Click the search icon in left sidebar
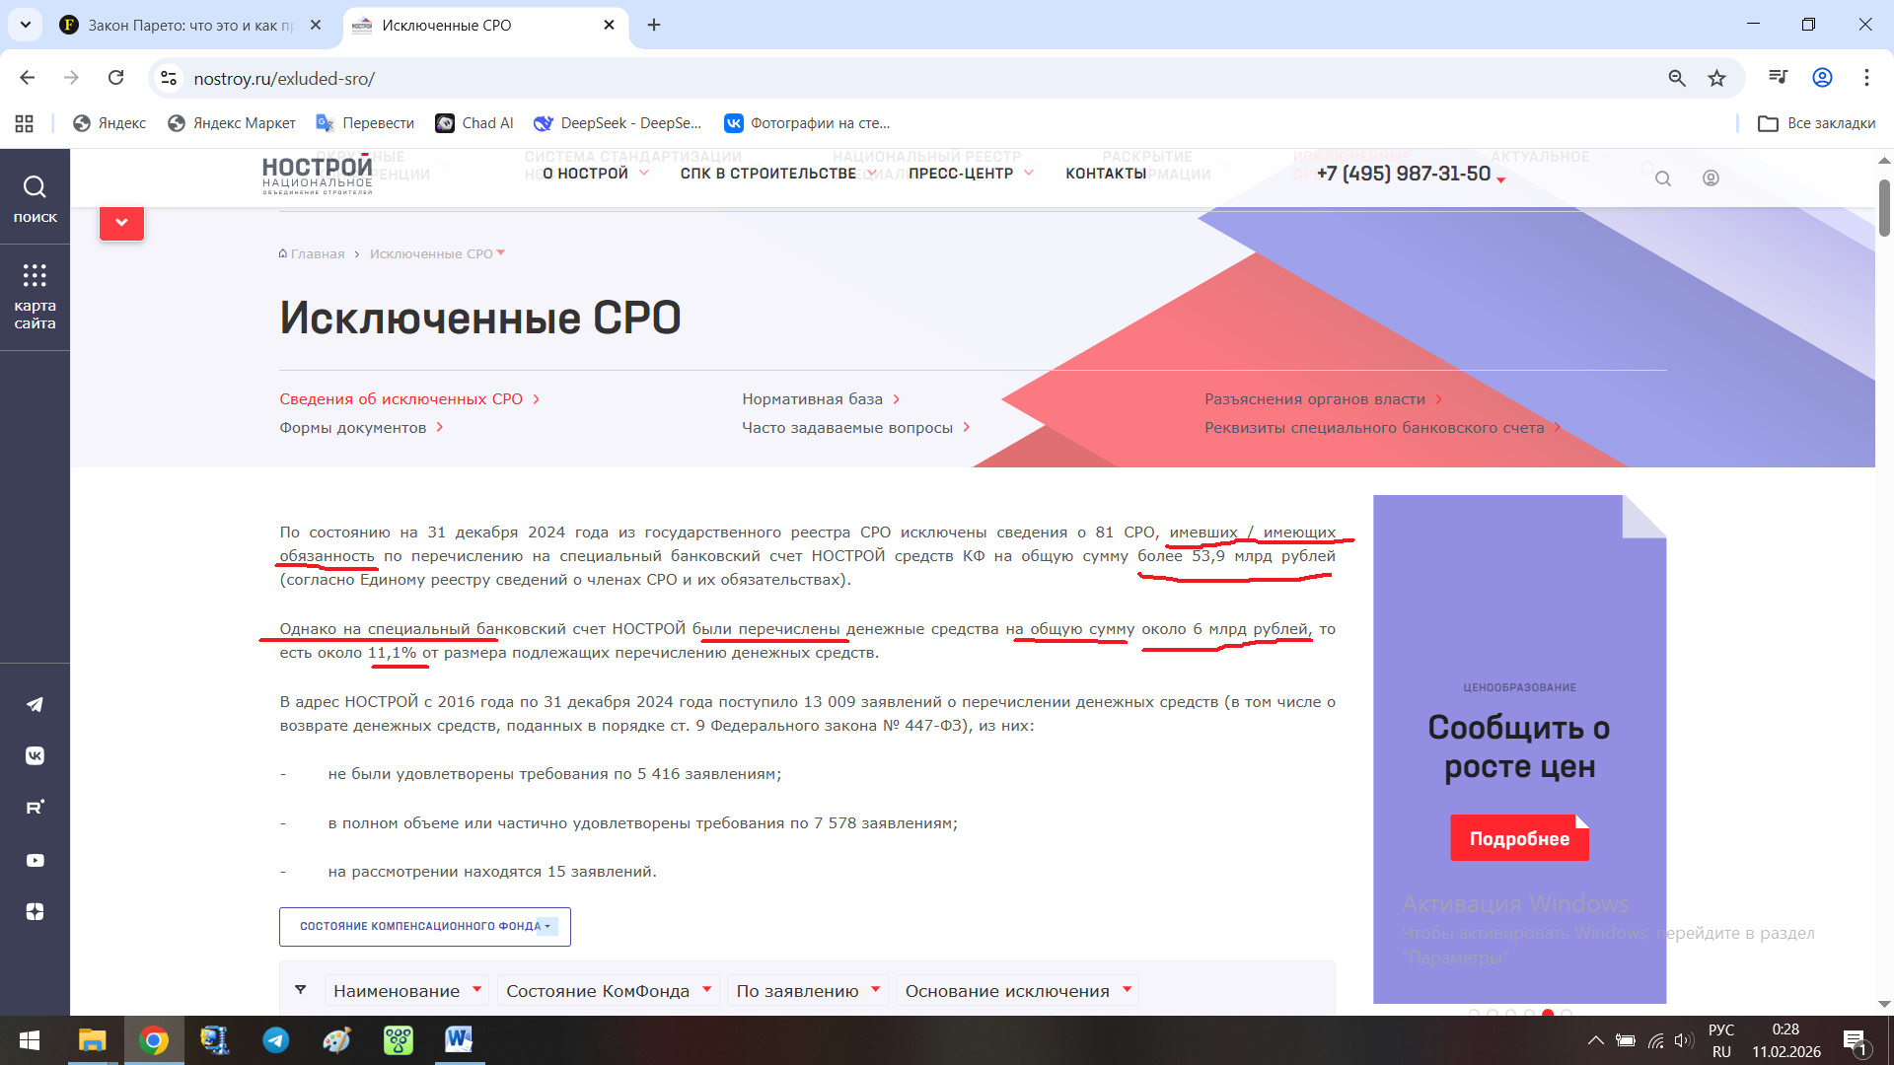 click(x=35, y=187)
